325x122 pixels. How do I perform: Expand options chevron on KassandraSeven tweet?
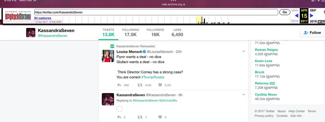(x=243, y=95)
